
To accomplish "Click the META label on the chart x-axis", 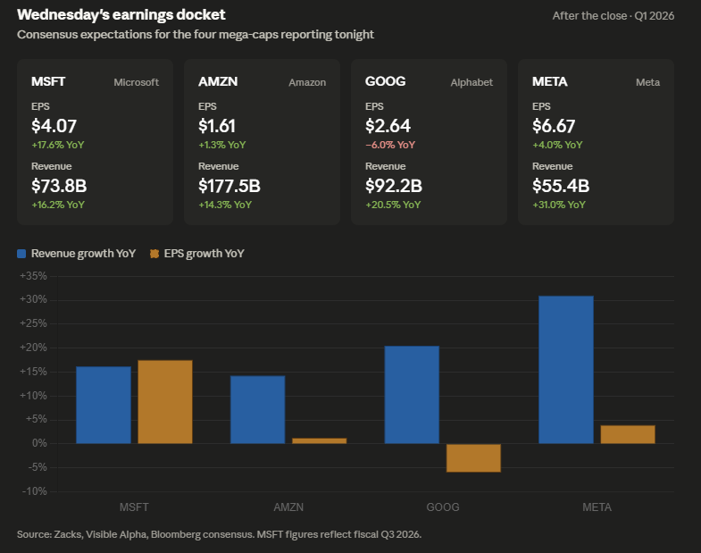I will pyautogui.click(x=597, y=507).
